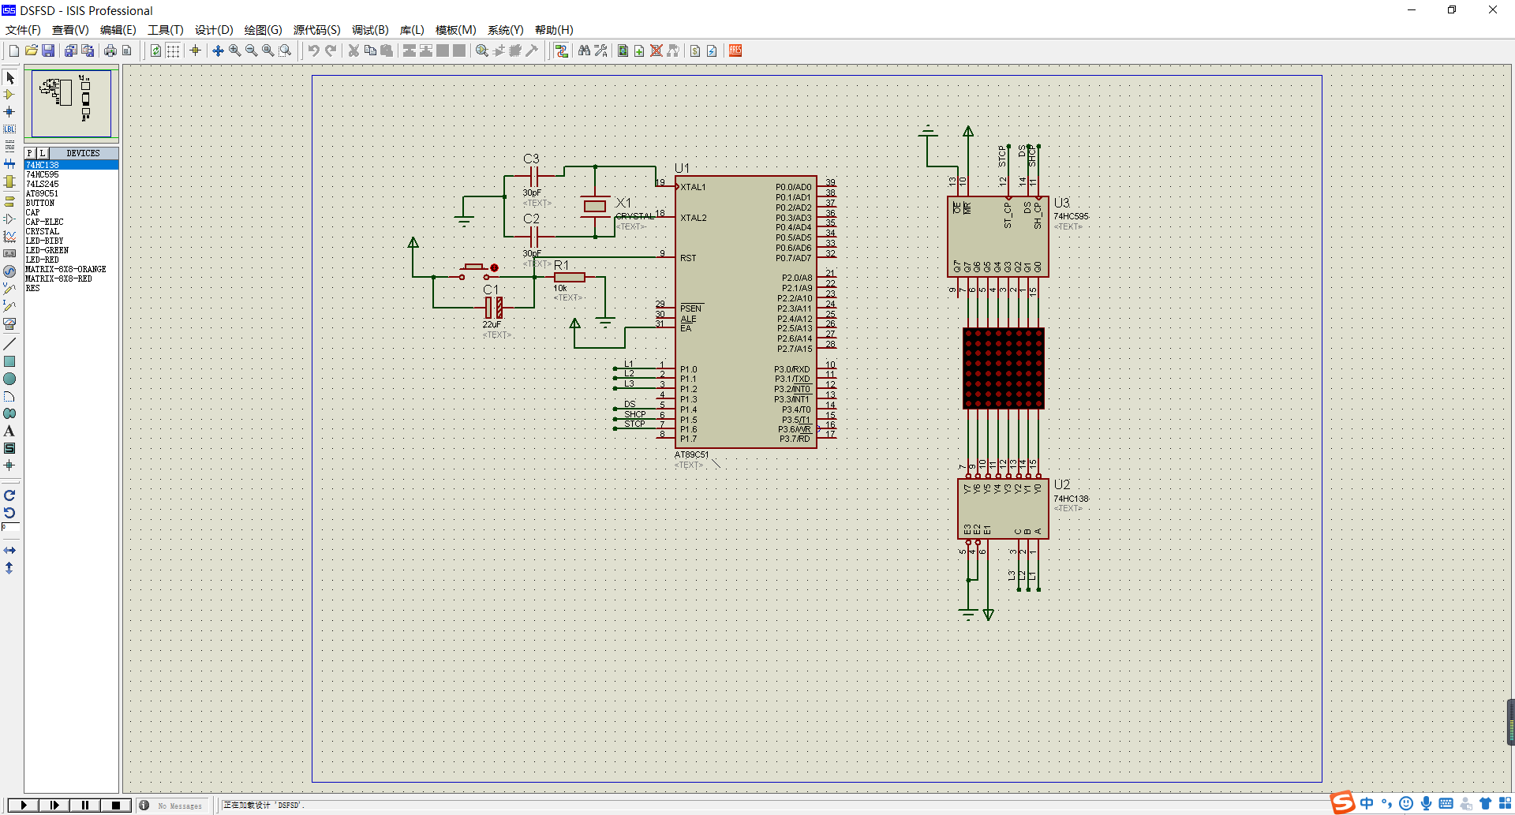Open the library manager L button
Image resolution: width=1515 pixels, height=815 pixels.
coord(43,153)
